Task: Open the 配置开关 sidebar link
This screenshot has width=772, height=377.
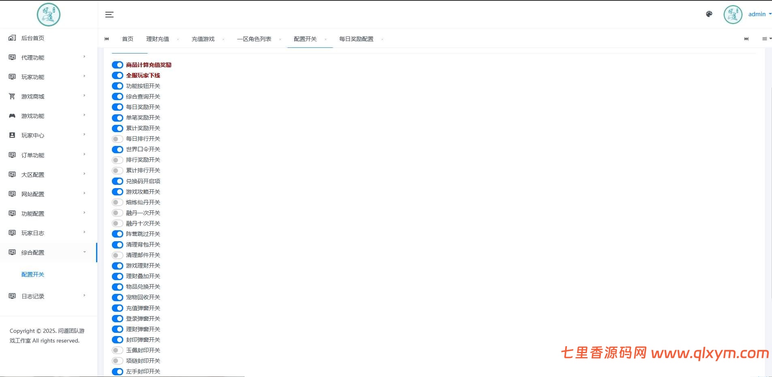Action: tap(33, 274)
